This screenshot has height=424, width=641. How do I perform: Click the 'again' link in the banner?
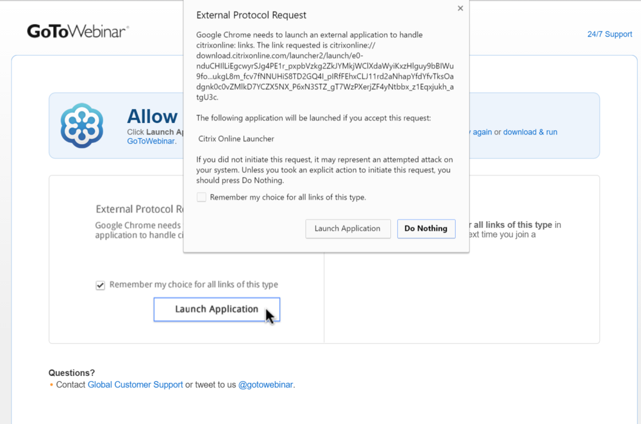click(x=482, y=132)
